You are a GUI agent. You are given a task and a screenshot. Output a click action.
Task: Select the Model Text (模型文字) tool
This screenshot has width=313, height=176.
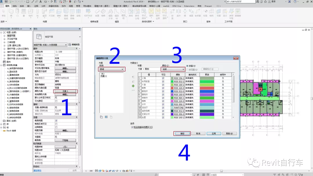110,14
